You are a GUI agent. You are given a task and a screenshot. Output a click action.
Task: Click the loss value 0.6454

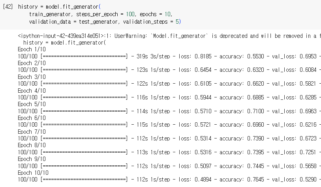[x=203, y=70]
